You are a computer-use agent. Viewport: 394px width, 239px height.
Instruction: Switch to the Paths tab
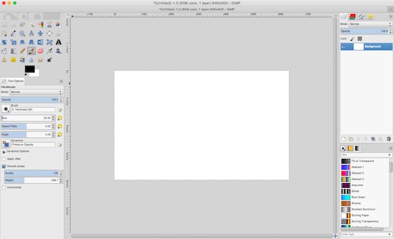[361, 17]
